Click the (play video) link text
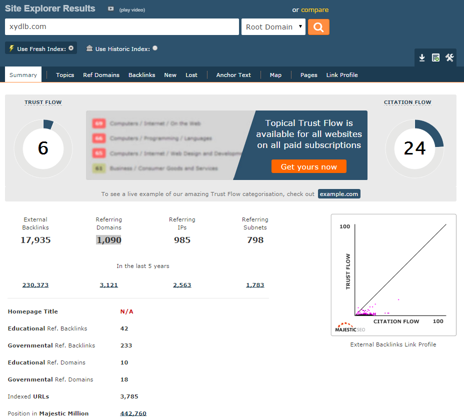This screenshot has height=418, width=464. click(132, 10)
